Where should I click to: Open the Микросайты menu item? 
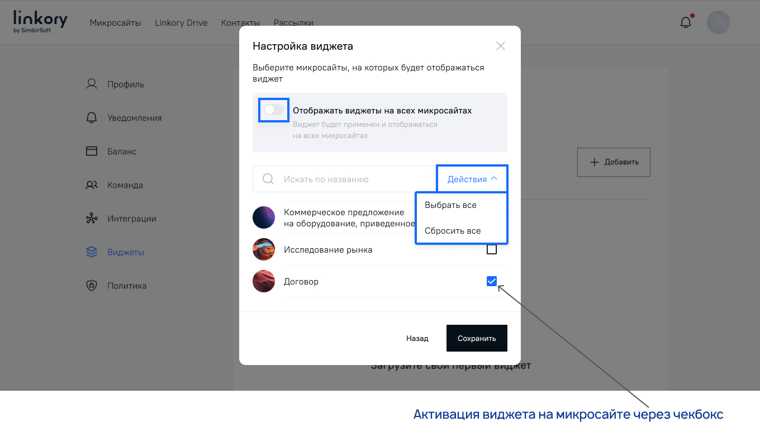[x=116, y=23]
